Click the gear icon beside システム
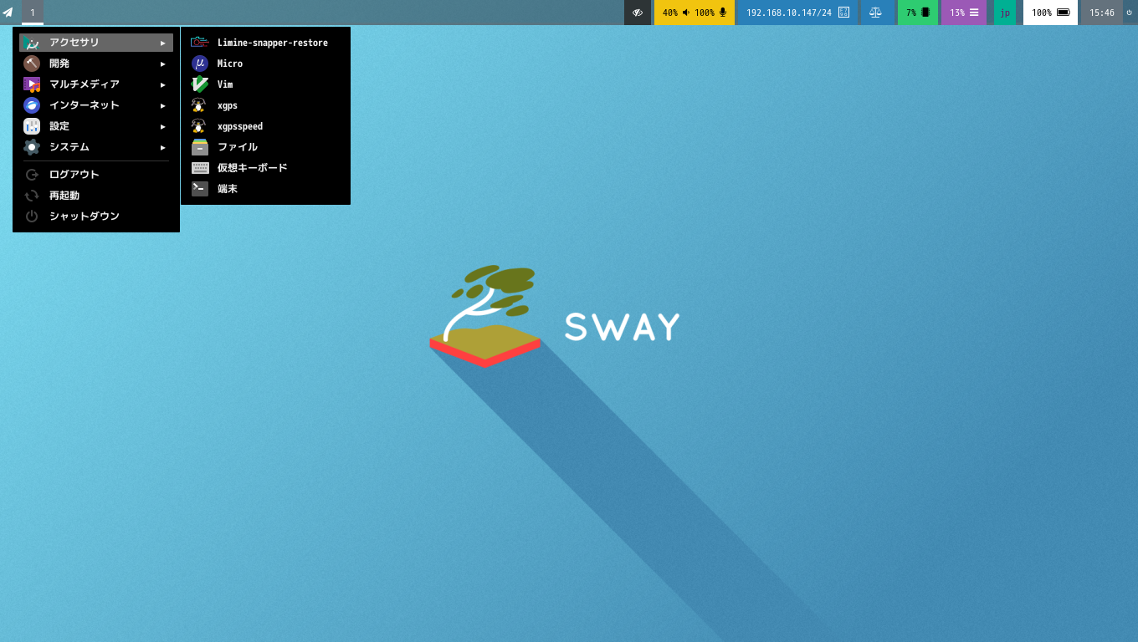1138x642 pixels. pyautogui.click(x=32, y=147)
